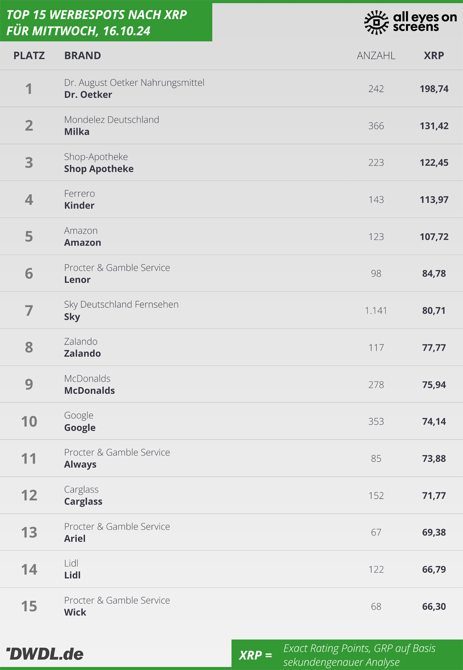Click the ANZAHL column header
This screenshot has width=463, height=670.
(x=376, y=56)
